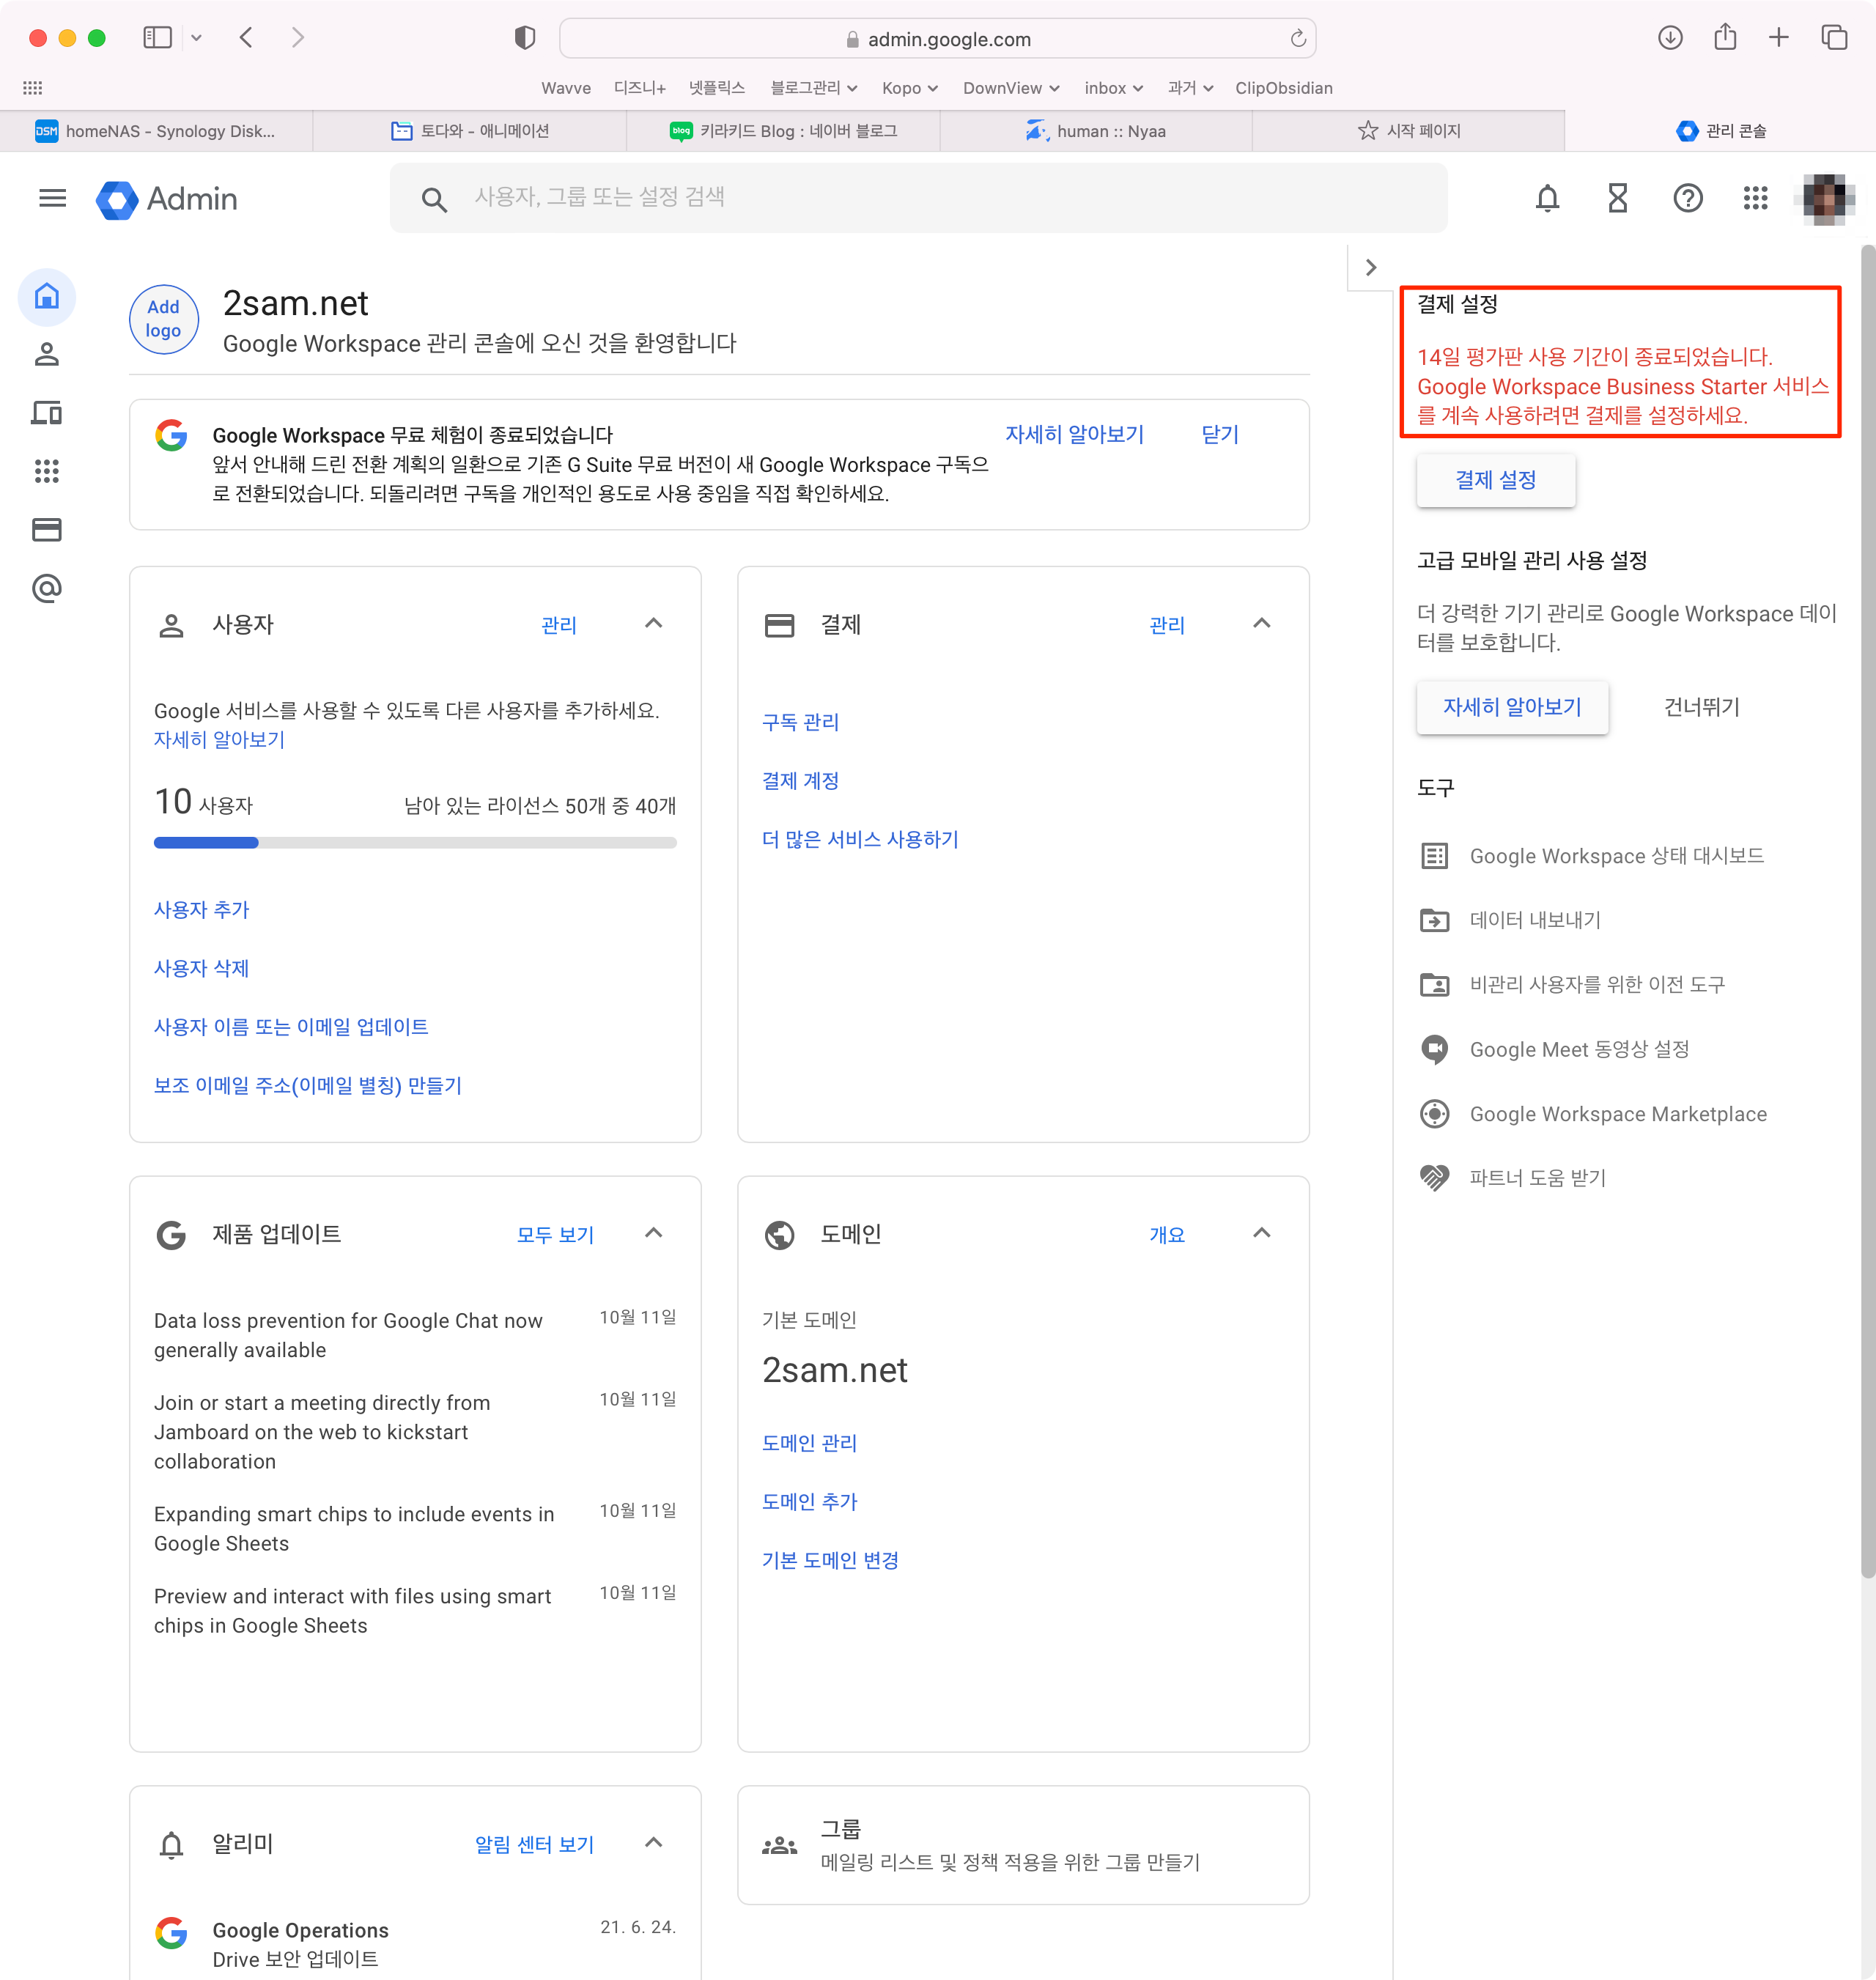
Task: Open the hamburger main menu
Action: coord(52,198)
